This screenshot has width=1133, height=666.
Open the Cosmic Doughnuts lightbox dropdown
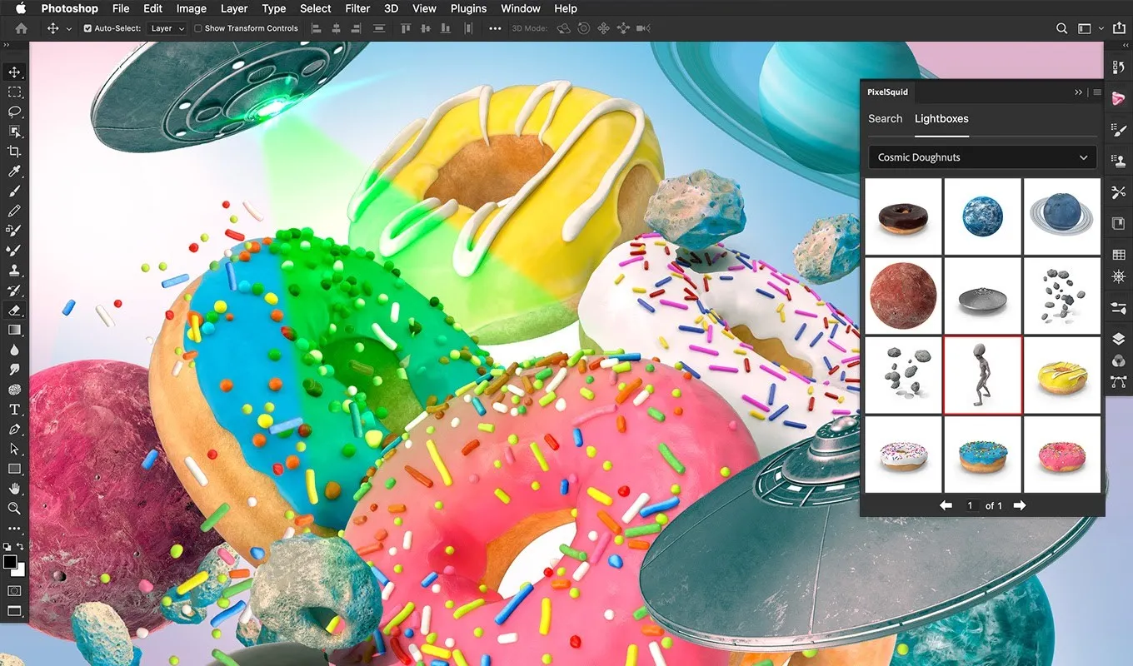[982, 157]
